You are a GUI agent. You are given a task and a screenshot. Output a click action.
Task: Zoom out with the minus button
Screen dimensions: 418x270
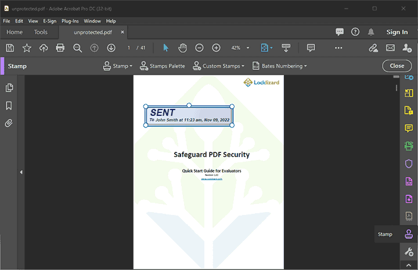pyautogui.click(x=199, y=48)
